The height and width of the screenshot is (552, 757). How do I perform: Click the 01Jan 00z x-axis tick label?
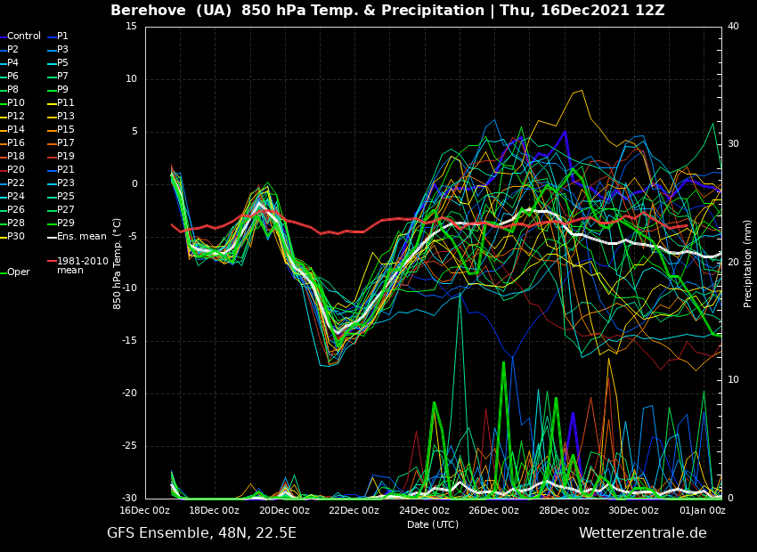703,511
